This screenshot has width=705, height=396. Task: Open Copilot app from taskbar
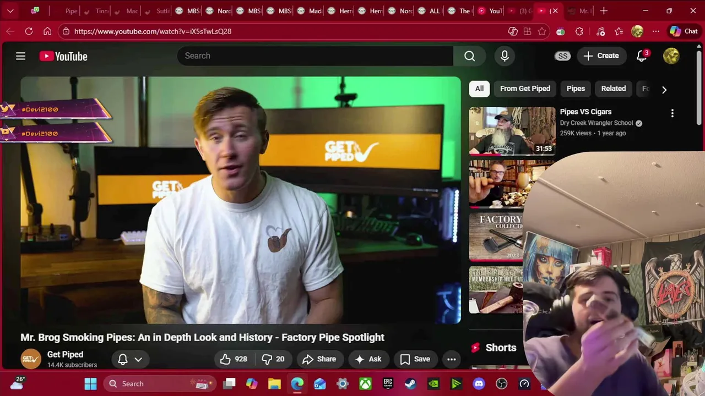[x=252, y=383]
